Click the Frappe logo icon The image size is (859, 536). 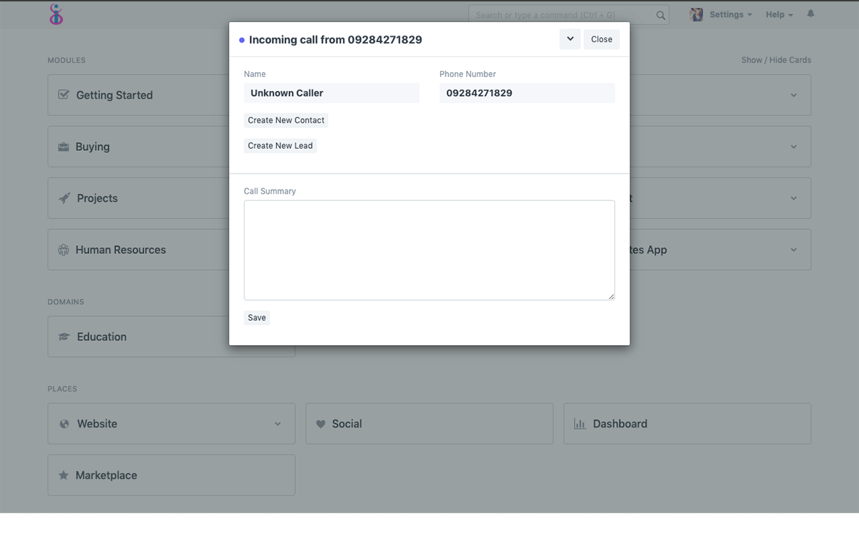click(56, 14)
